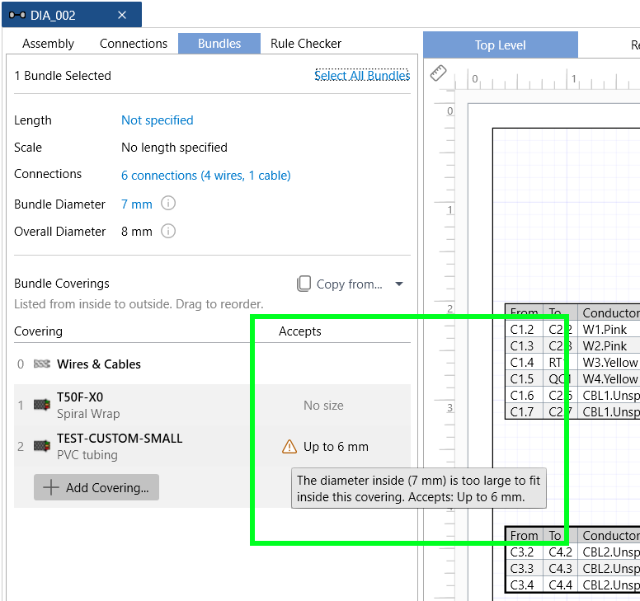Image resolution: width=640 pixels, height=601 pixels.
Task: Click the ruler icon on the canvas
Action: tap(439, 73)
